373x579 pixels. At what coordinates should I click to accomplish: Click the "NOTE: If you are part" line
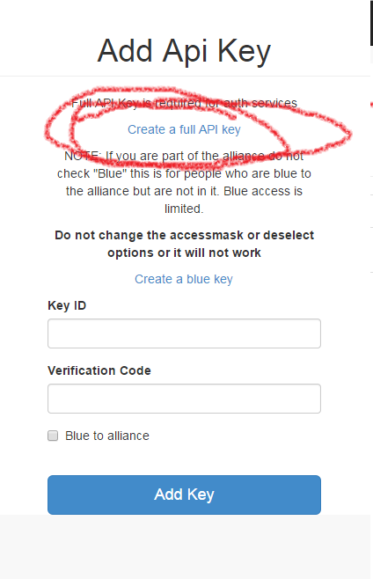click(x=184, y=156)
